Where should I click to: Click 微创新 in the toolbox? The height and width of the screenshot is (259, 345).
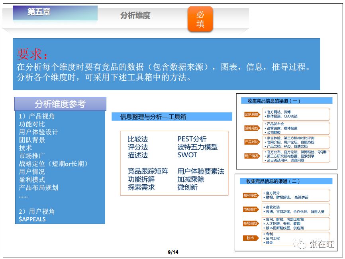click(x=188, y=187)
